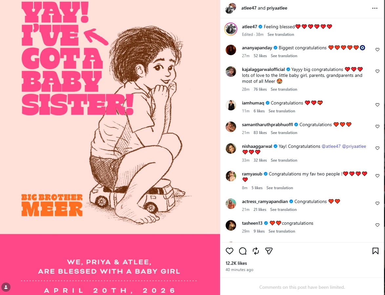Open @atlee47 mention in nishaaggarwal's comment

[331, 146]
